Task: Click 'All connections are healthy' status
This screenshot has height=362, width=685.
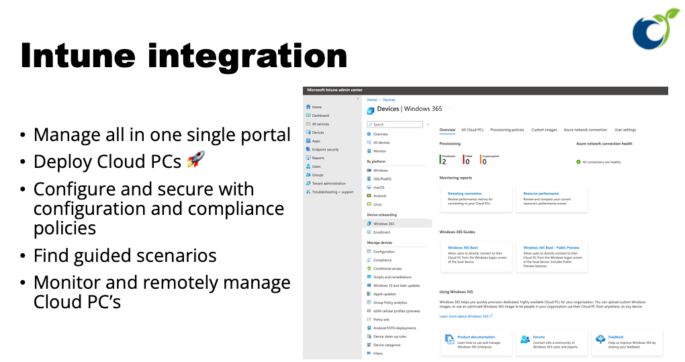Action: point(598,162)
